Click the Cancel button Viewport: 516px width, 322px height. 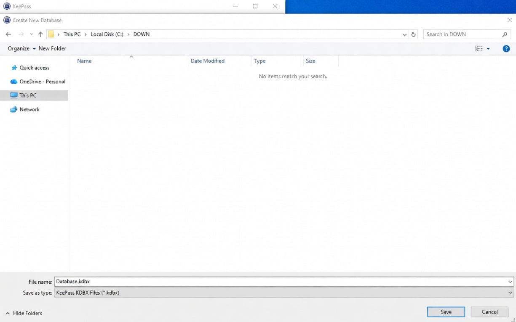[489, 312]
